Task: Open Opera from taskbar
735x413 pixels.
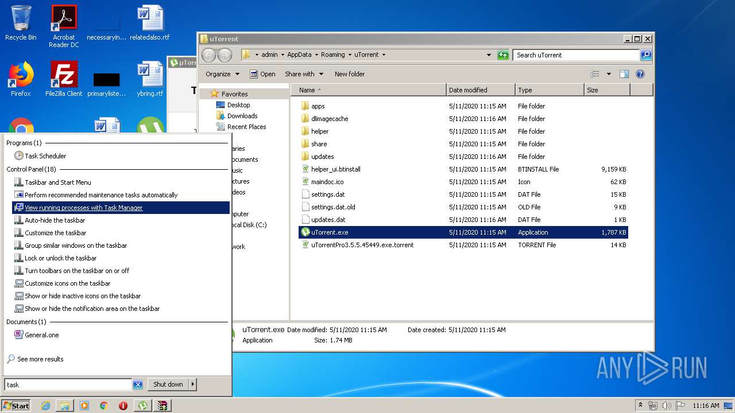Action: click(x=123, y=406)
